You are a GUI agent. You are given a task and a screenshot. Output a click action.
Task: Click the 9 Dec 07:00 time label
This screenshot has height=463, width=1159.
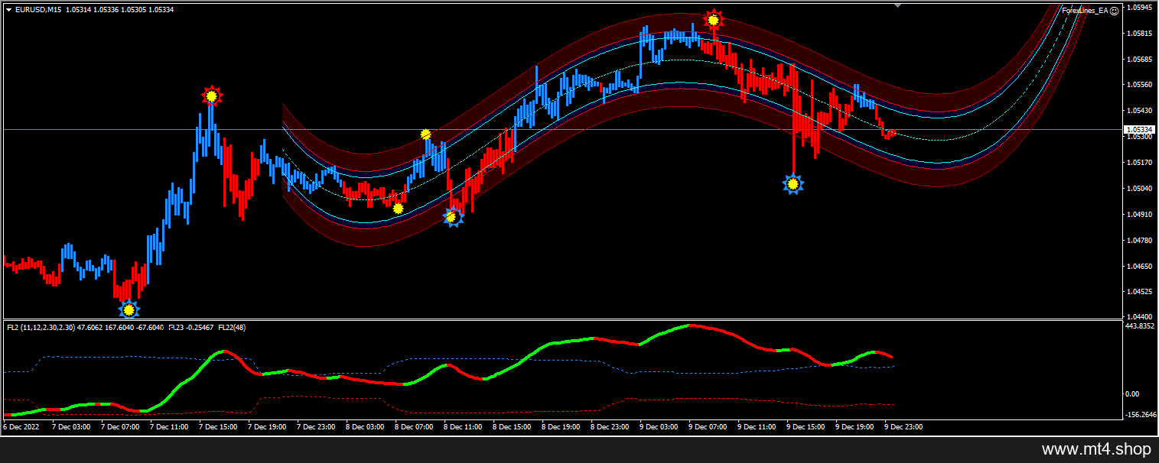click(x=708, y=427)
